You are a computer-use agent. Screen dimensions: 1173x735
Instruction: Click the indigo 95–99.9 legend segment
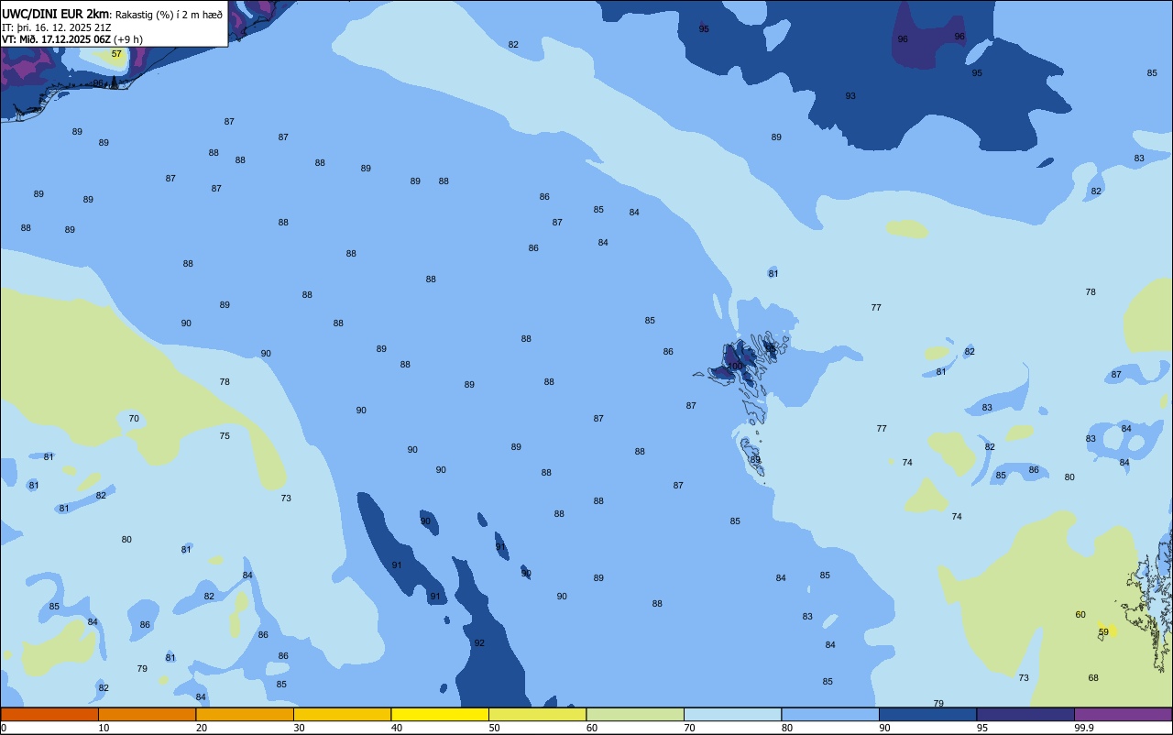(1025, 714)
